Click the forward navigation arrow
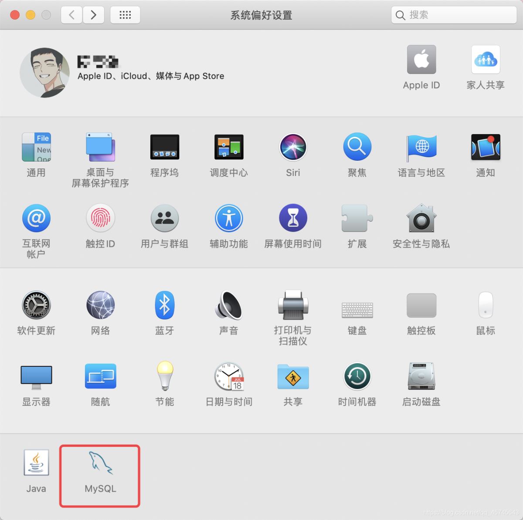Screen dimensions: 523x520 click(x=93, y=14)
